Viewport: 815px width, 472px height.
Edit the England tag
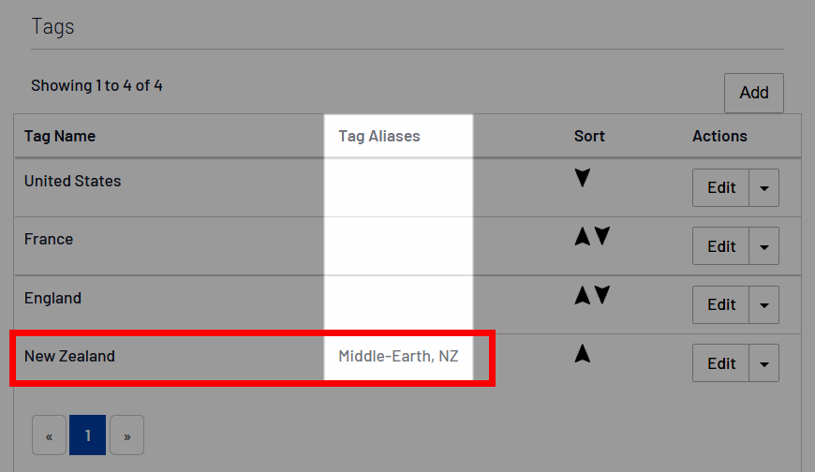tap(721, 305)
